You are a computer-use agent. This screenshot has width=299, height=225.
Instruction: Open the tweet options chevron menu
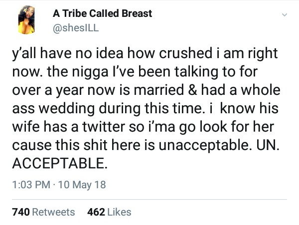click(x=285, y=15)
